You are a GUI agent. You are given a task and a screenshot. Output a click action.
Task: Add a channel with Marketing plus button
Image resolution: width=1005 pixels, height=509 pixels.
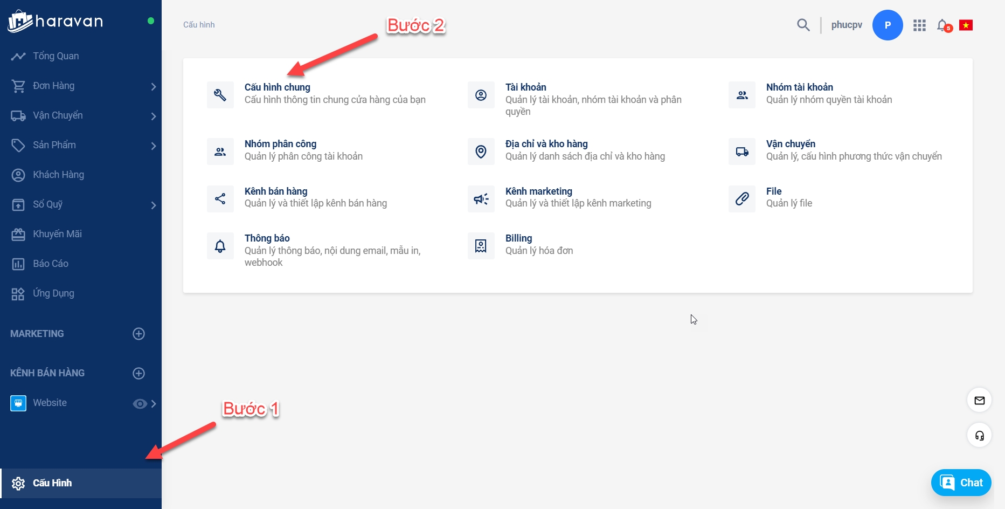point(138,334)
